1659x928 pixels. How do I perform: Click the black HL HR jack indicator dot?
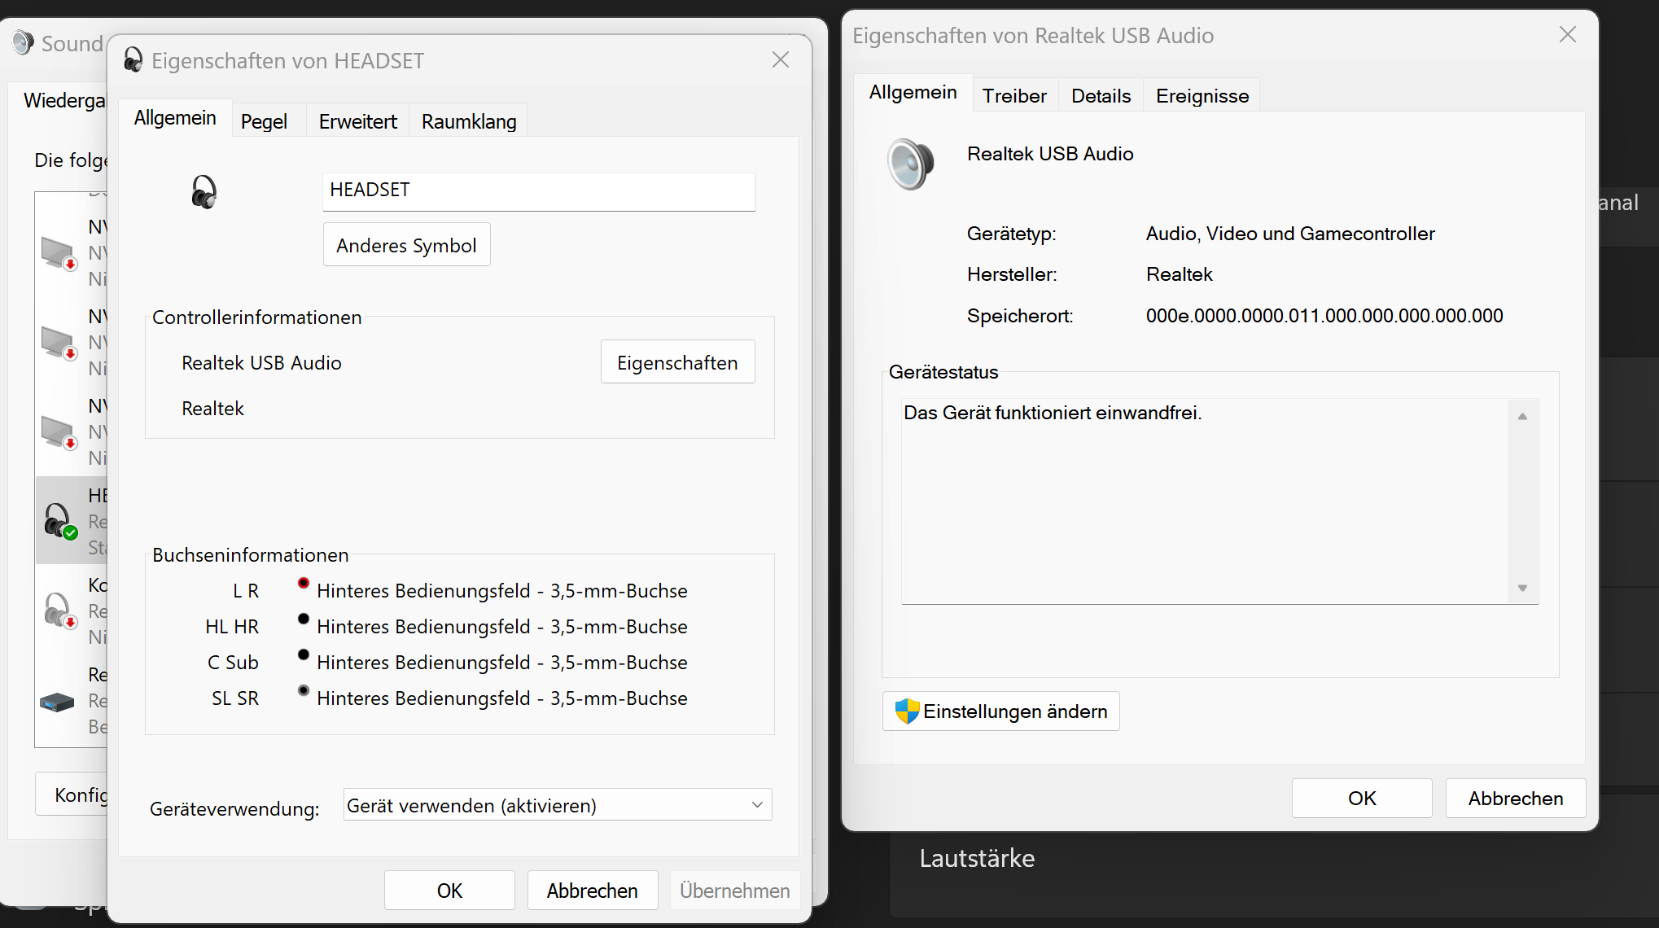click(304, 619)
